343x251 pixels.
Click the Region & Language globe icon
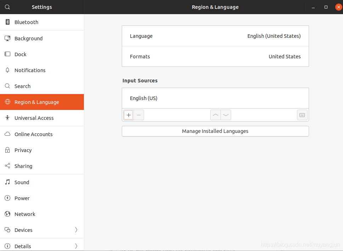(7, 102)
